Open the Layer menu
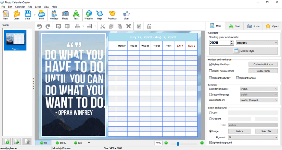Image resolution: width=282 pixels, height=150 pixels. click(38, 7)
